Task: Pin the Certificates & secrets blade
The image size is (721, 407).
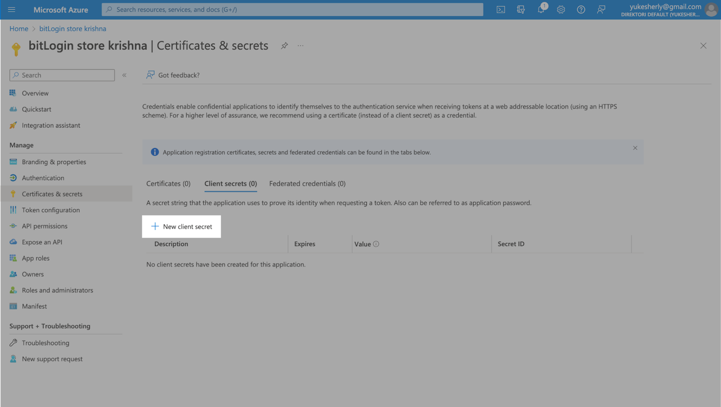Action: click(x=284, y=46)
